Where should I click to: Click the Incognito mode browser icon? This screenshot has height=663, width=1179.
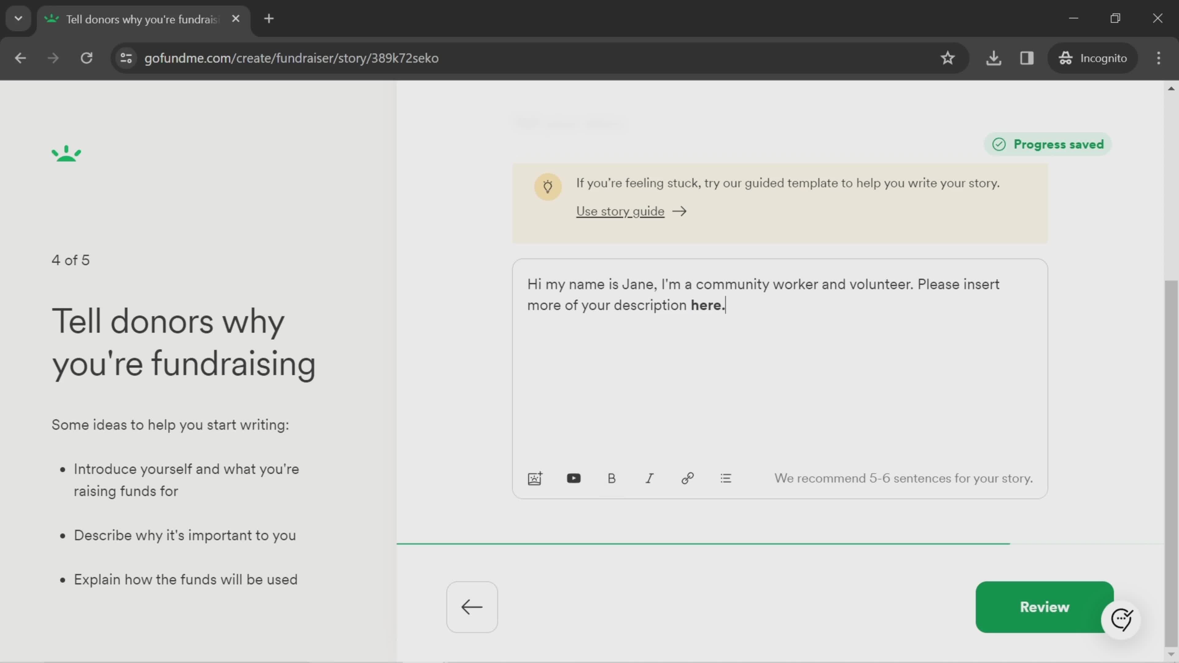1066,57
